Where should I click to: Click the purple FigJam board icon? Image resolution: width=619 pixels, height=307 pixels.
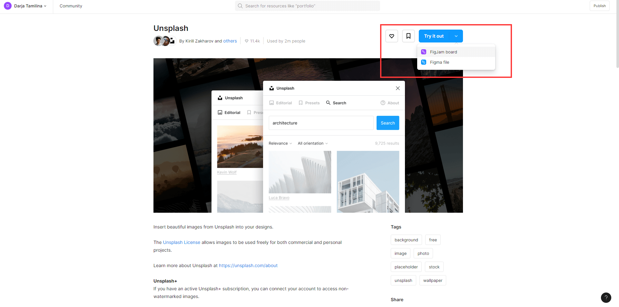[424, 52]
